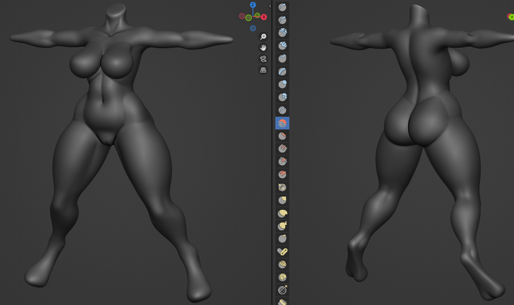Select the Grab brush
The image size is (514, 305).
click(x=282, y=200)
